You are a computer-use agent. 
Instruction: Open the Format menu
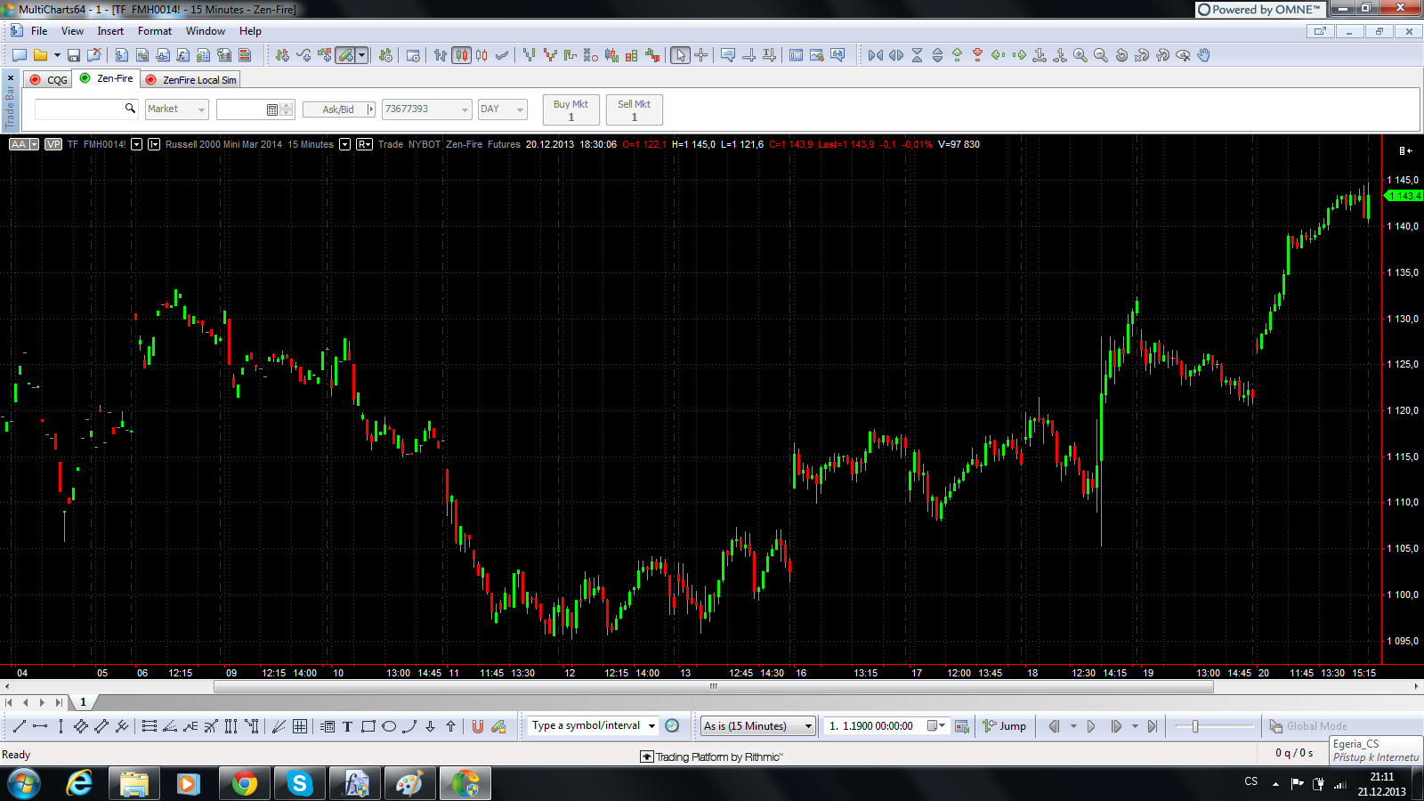[x=154, y=31]
